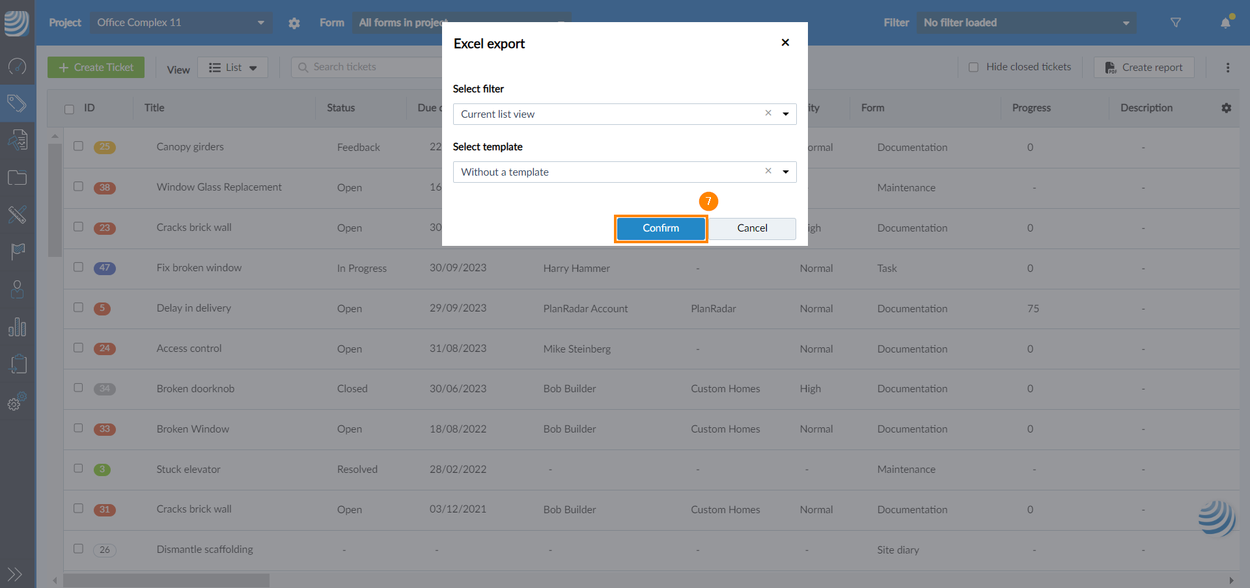The image size is (1250, 588).
Task: Check the Canopy girders ticket checkbox
Action: (x=78, y=146)
